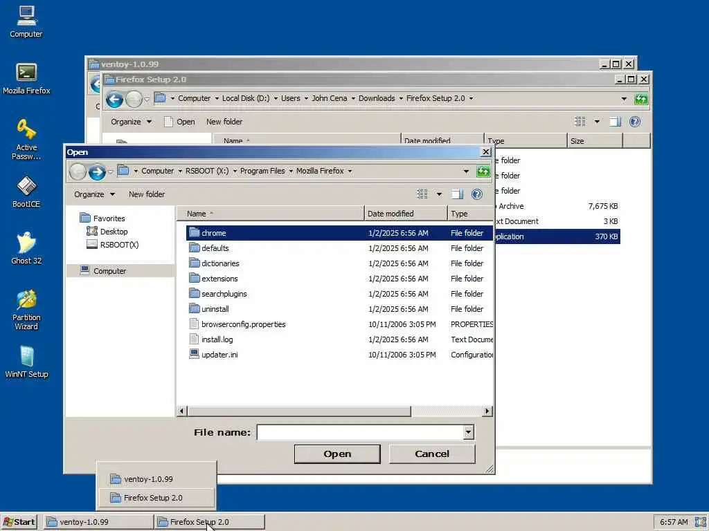
Task: Click horizontal scrollbar right arrow
Action: pos(487,411)
